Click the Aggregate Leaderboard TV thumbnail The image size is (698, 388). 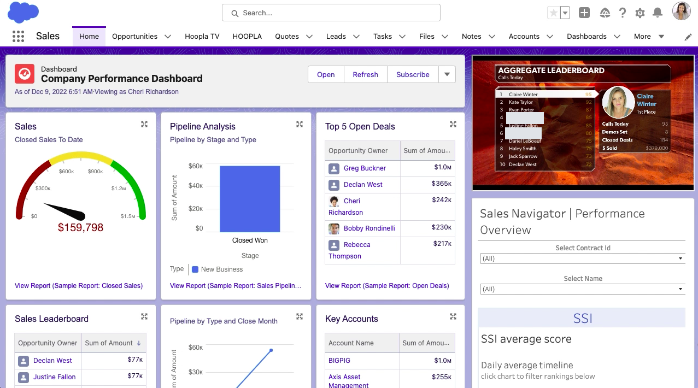click(583, 122)
